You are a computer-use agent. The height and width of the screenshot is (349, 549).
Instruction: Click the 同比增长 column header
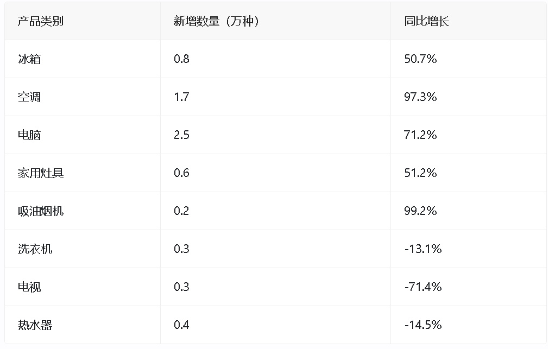click(427, 21)
